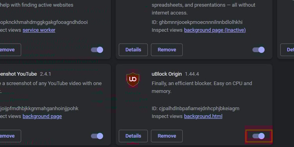
Task: Open Details for the offline spreadsheets extension
Action: click(x=133, y=50)
